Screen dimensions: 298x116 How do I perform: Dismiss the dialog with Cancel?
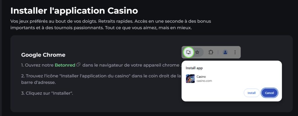[x=269, y=93]
